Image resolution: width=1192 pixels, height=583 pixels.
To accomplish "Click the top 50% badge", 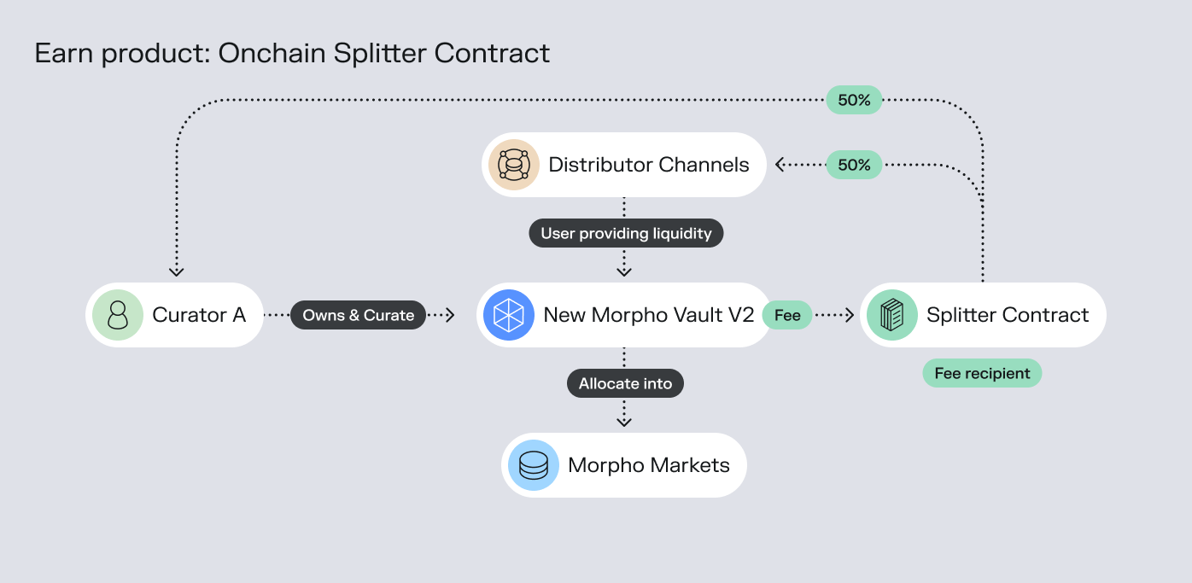I will pos(854,100).
